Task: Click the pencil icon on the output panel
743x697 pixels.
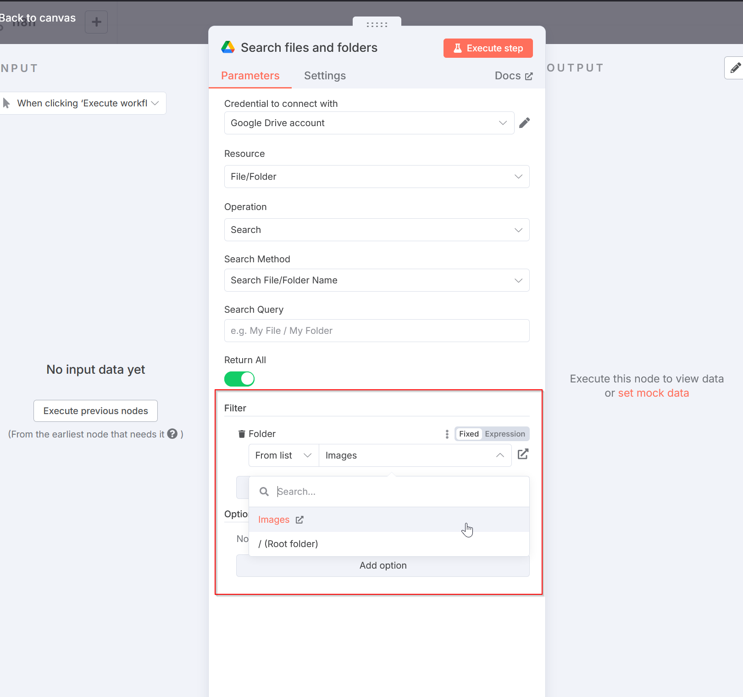Action: pyautogui.click(x=734, y=67)
